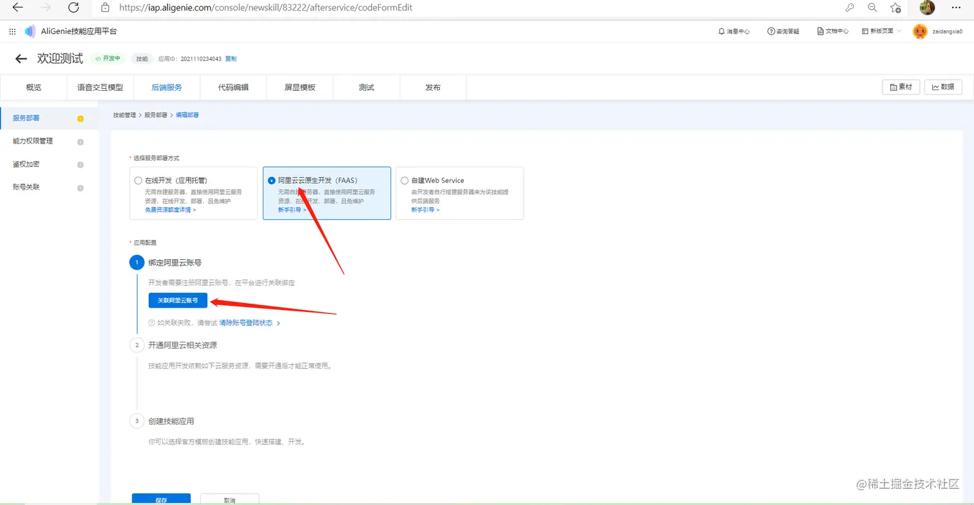Open the password key icon in address bar
This screenshot has width=974, height=505.
coord(850,8)
